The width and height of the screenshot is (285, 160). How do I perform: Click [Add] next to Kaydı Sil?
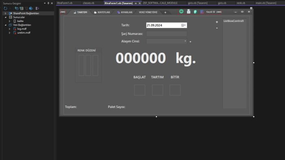(219, 12)
